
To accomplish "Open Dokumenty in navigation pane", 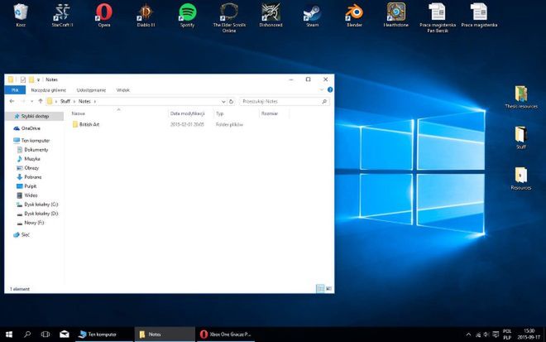I will 36,150.
